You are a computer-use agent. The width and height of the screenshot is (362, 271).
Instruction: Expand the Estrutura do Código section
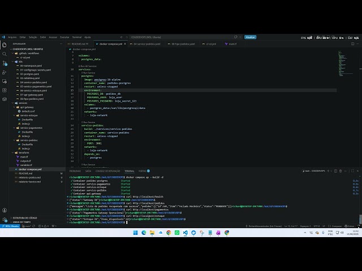(24, 218)
